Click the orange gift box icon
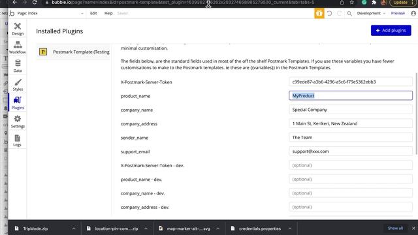This screenshot has width=418, height=235. (x=319, y=13)
